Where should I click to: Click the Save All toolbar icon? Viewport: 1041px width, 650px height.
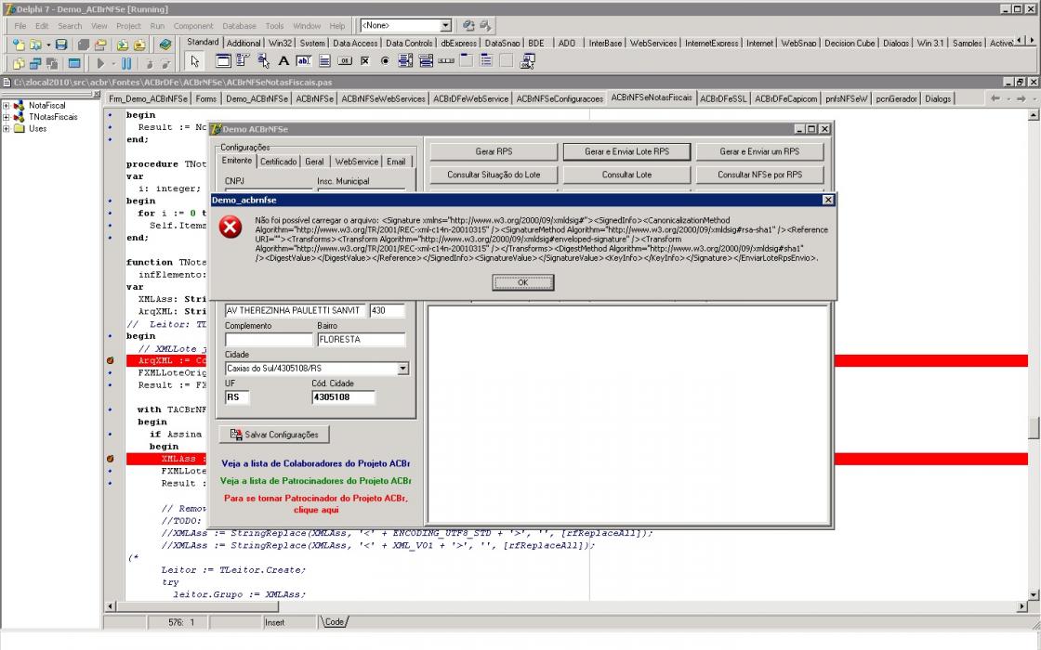(x=84, y=45)
